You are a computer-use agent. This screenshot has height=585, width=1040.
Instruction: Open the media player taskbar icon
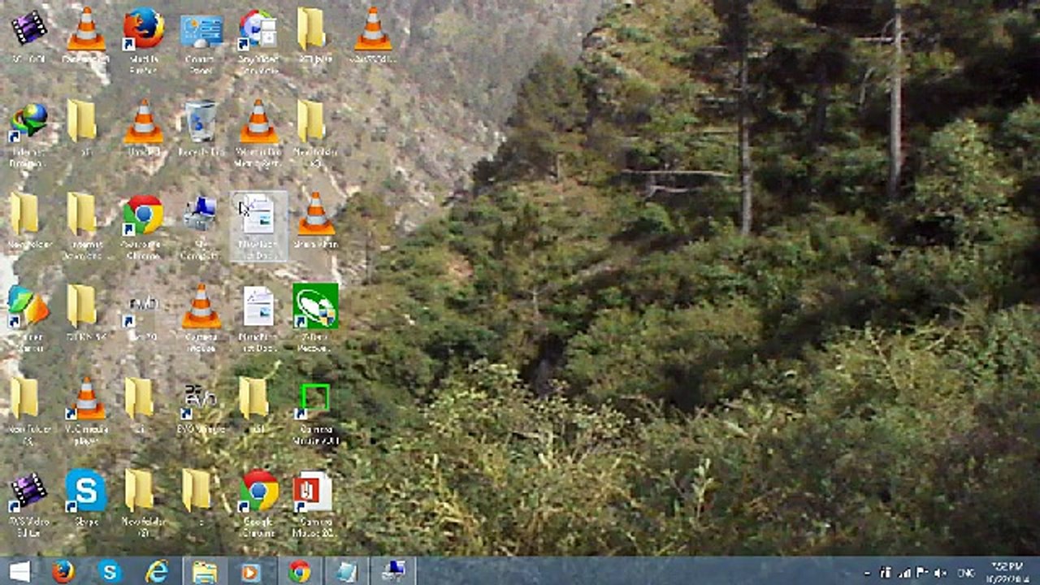coord(252,571)
